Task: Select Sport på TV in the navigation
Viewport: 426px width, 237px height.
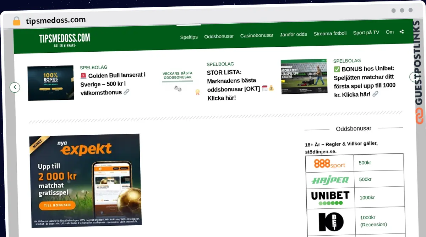Action: click(x=366, y=33)
